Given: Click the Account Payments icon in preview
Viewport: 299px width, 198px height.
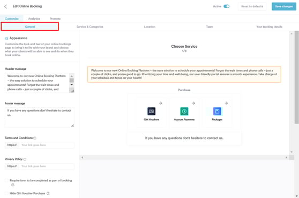Looking at the screenshot, I should [184, 111].
